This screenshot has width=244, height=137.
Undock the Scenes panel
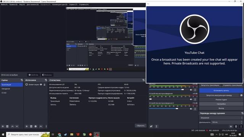pos(22,80)
